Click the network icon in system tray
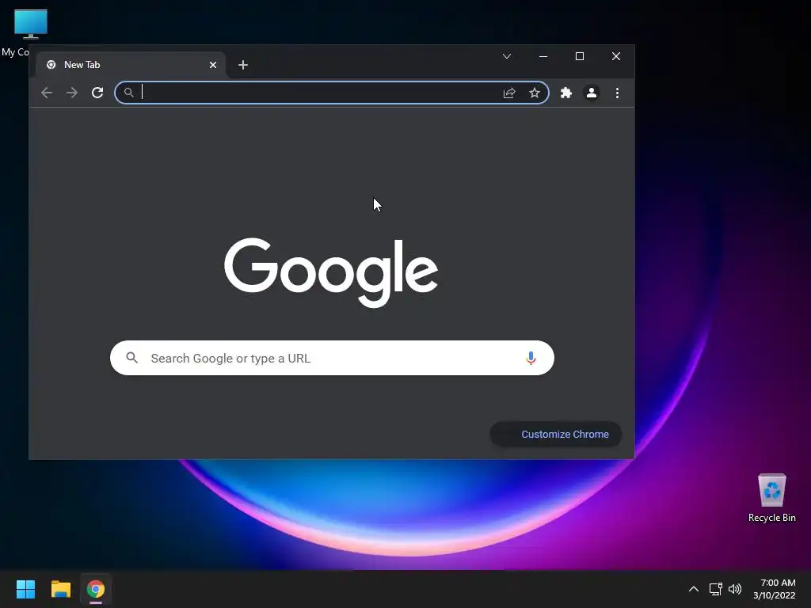811x608 pixels. [x=716, y=589]
